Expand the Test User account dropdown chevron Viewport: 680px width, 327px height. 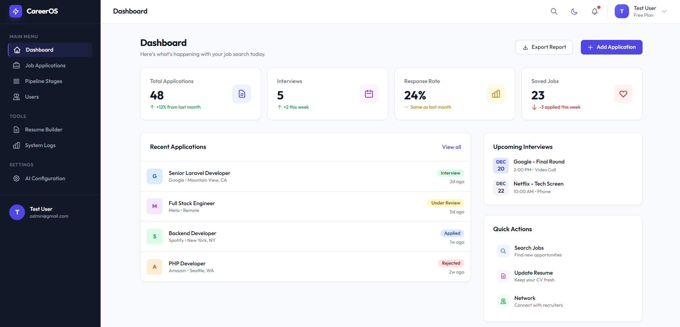pyautogui.click(x=664, y=11)
